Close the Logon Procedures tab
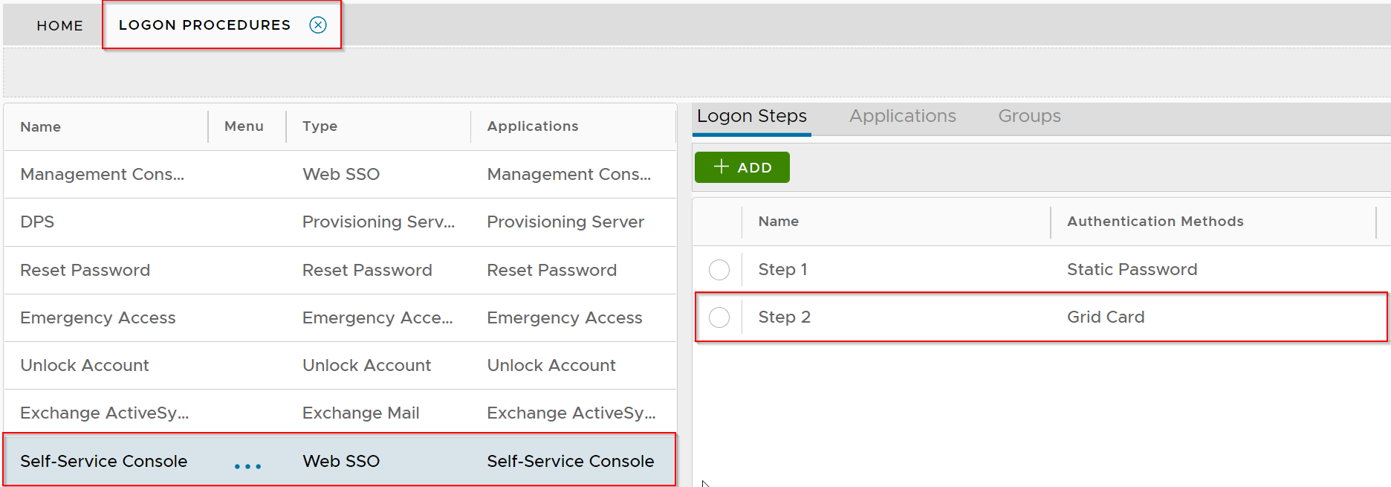This screenshot has height=487, width=1391. (318, 25)
